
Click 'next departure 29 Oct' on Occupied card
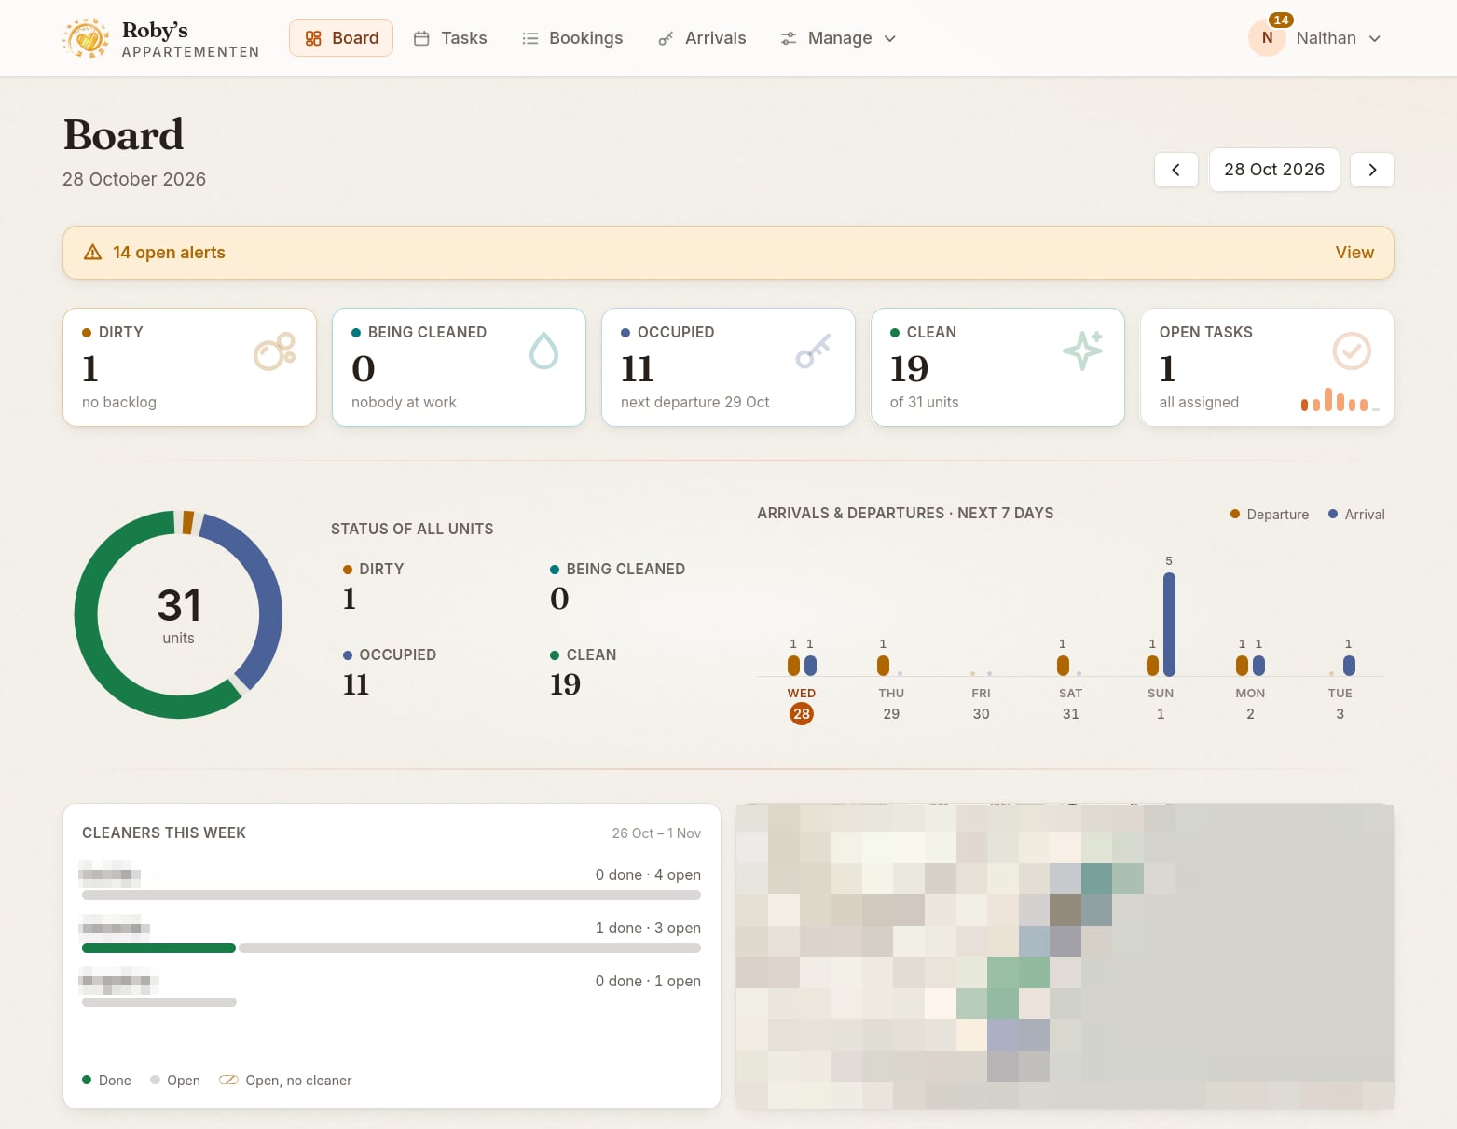click(695, 402)
